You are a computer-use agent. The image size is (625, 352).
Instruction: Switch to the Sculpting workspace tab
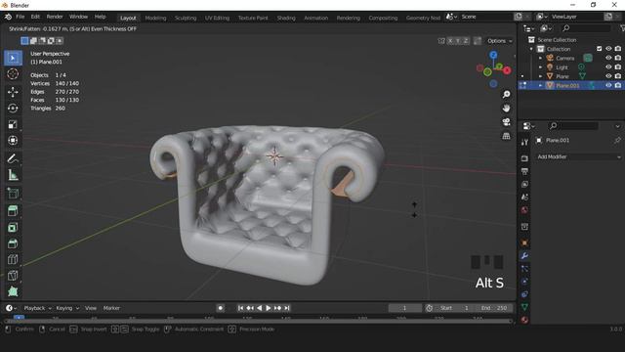point(186,18)
